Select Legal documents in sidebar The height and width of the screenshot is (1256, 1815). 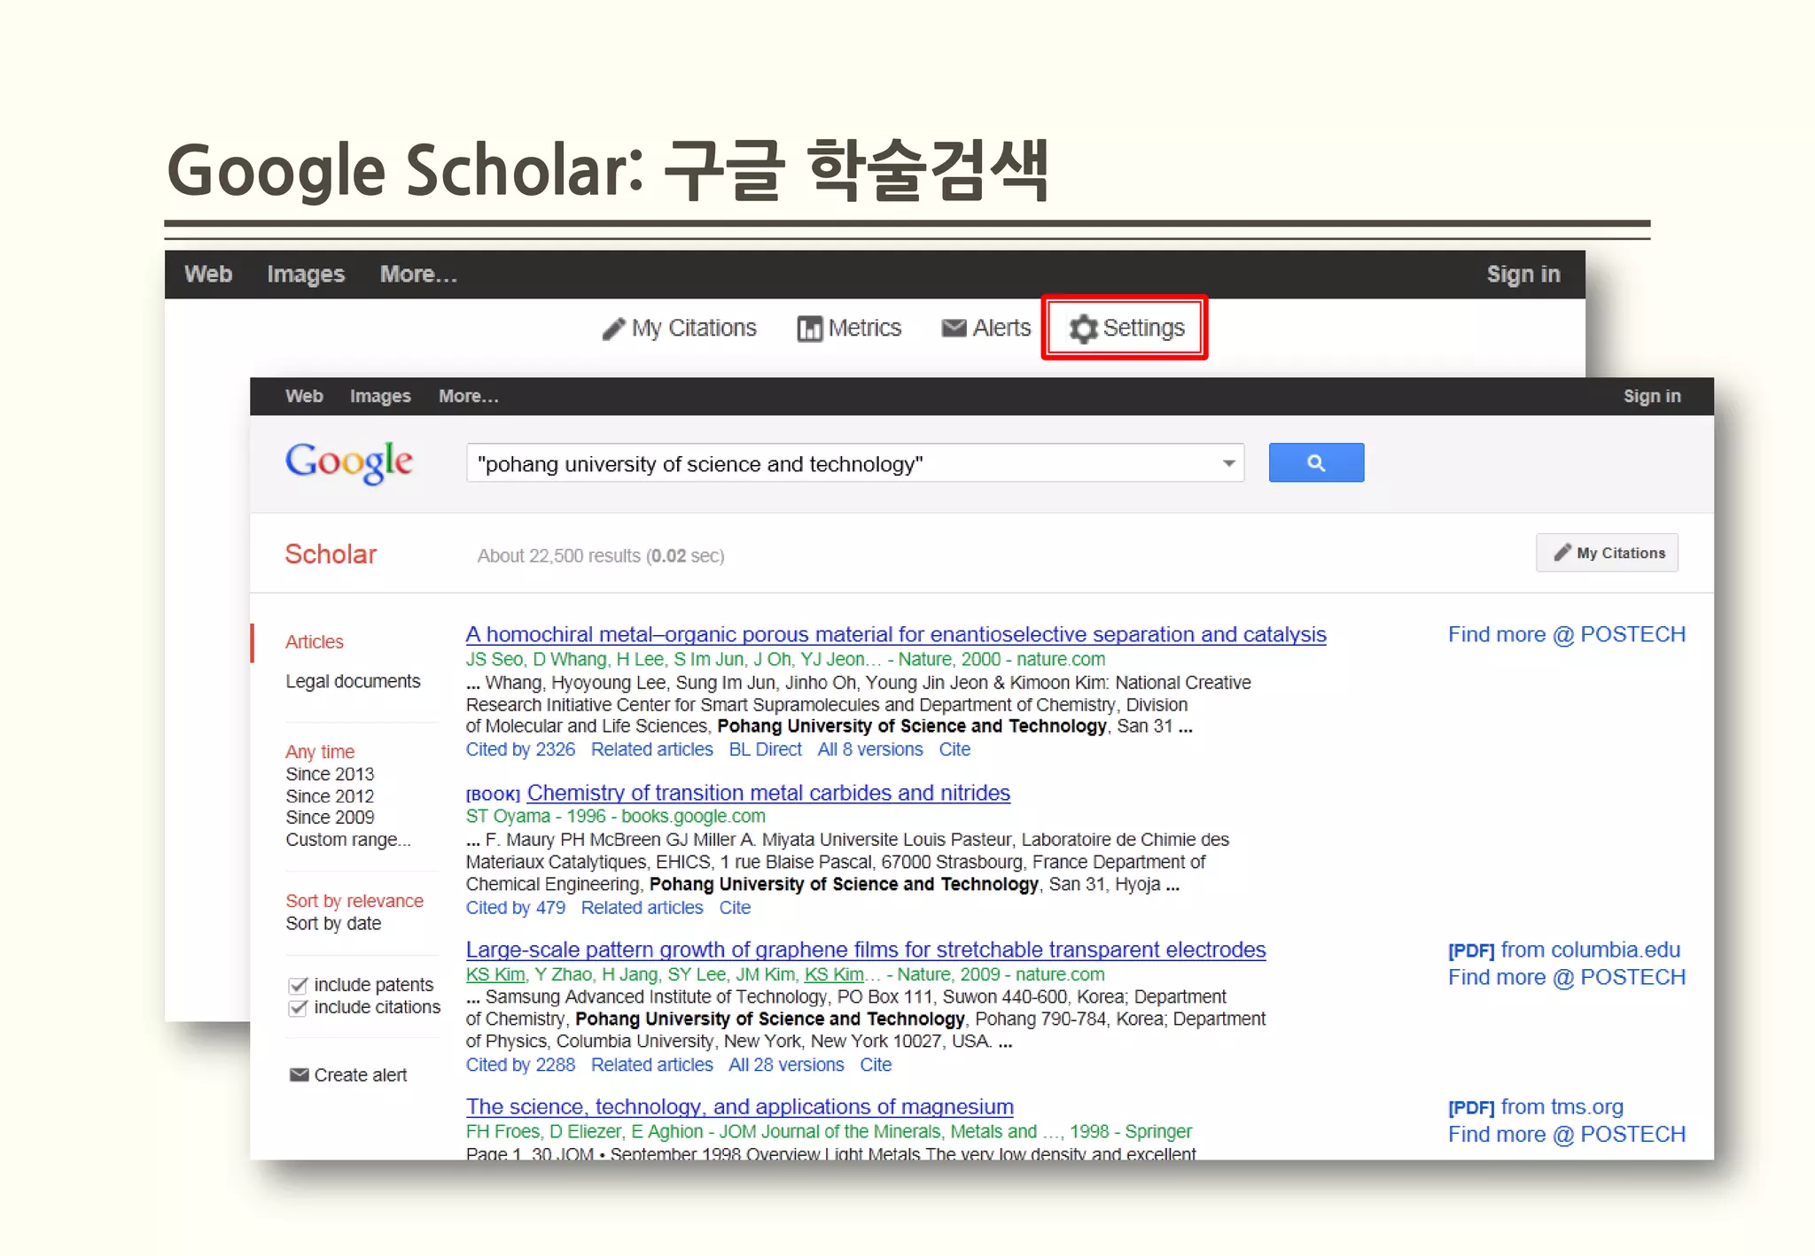tap(353, 681)
